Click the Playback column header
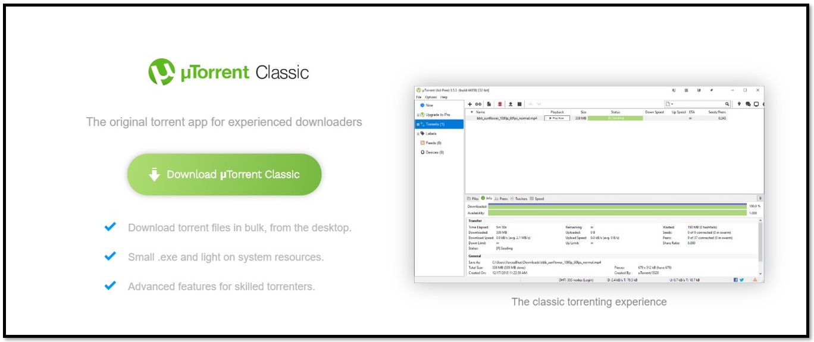 [557, 112]
